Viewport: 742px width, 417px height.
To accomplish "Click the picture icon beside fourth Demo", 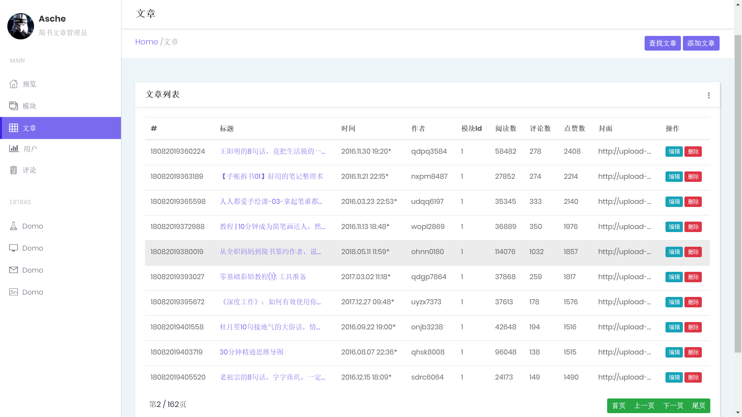I will pos(14,292).
